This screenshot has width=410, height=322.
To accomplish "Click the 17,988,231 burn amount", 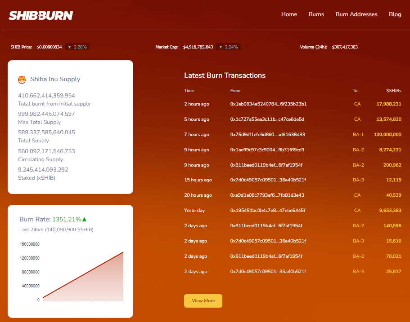I will pos(388,104).
